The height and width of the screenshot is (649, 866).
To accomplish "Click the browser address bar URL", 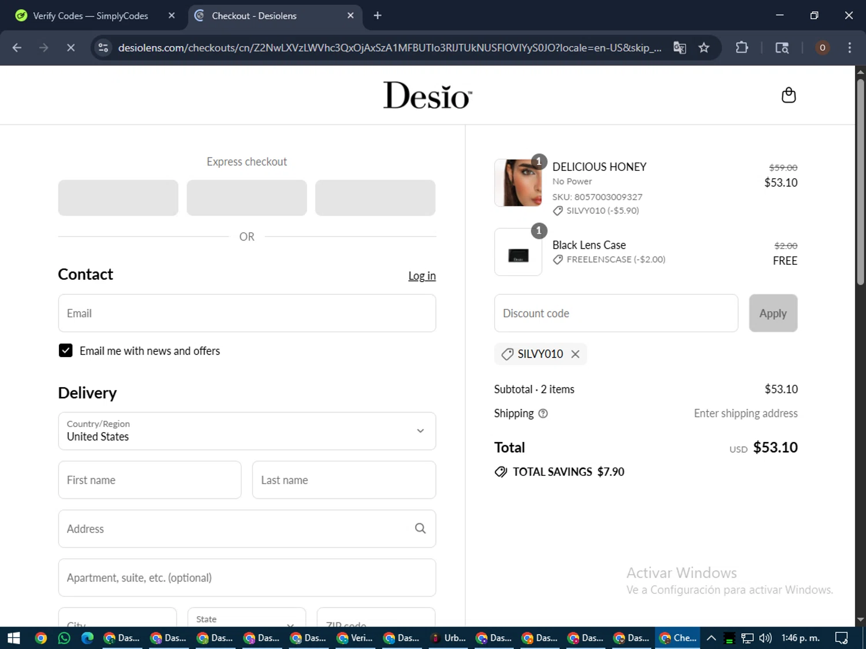I will [390, 48].
